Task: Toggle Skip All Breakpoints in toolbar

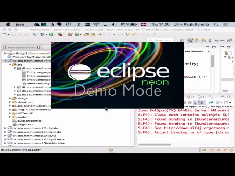Action: (x=35, y=34)
